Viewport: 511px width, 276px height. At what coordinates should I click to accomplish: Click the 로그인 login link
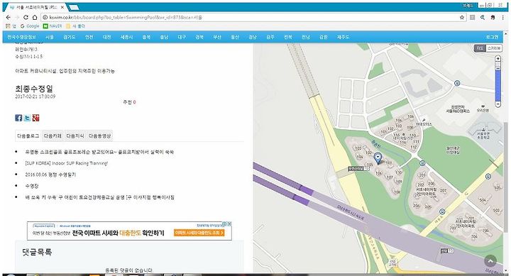tap(493, 37)
